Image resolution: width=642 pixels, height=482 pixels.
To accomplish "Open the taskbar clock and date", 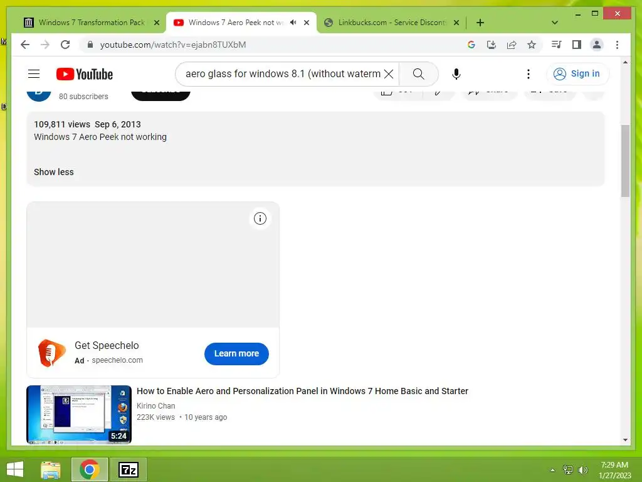I will click(x=614, y=470).
